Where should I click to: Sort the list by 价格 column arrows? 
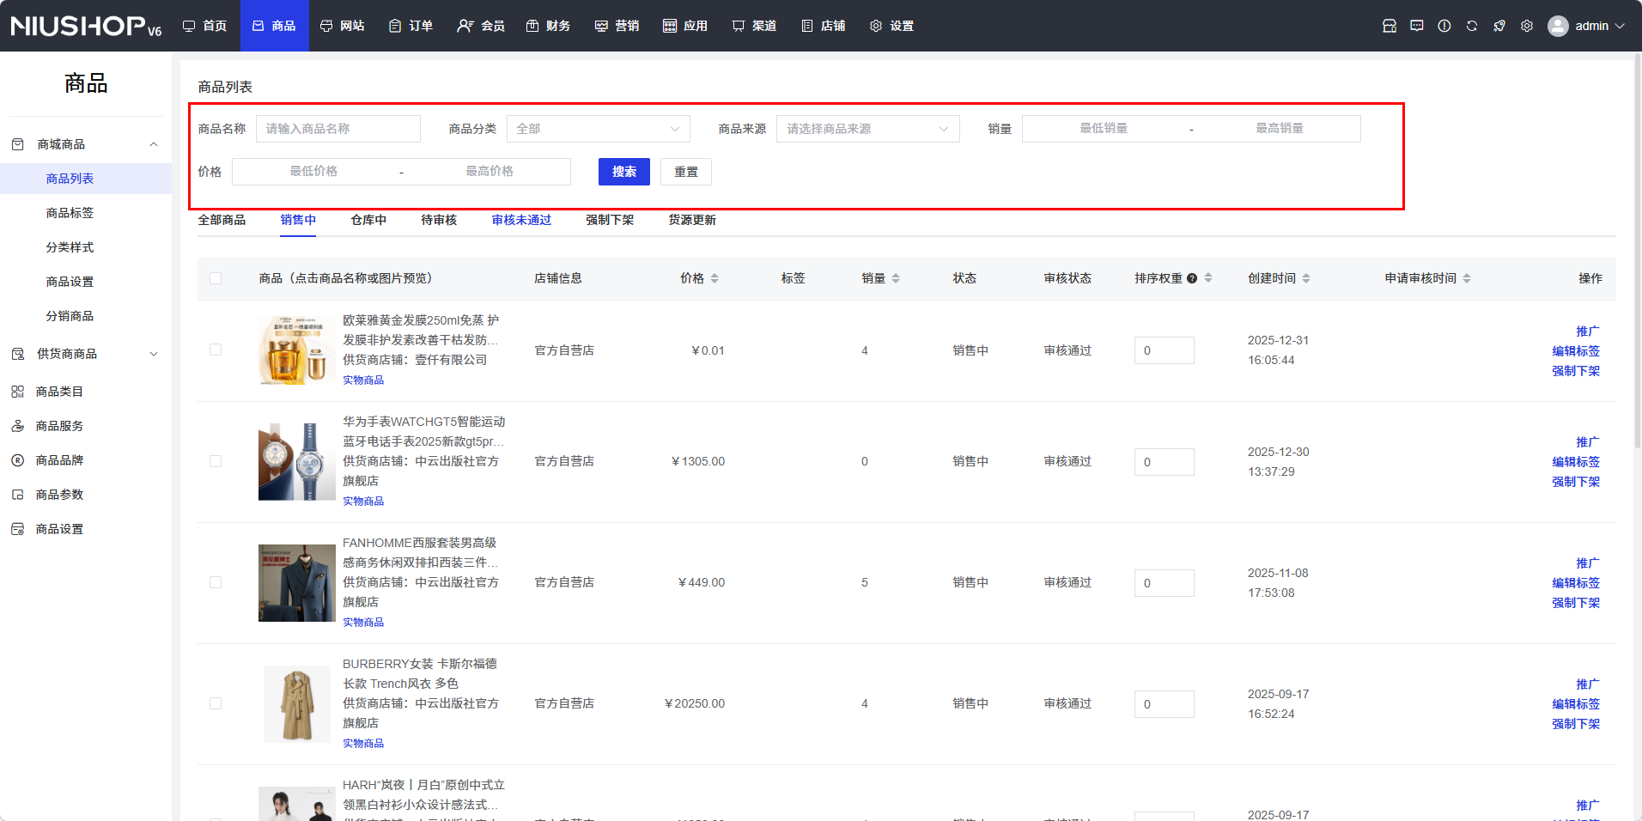pos(714,278)
